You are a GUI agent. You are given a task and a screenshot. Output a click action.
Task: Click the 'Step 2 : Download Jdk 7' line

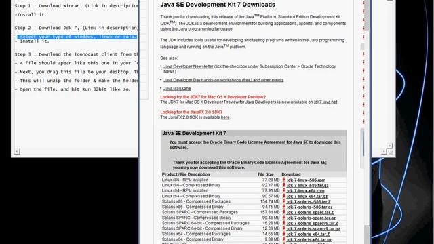[77, 28]
